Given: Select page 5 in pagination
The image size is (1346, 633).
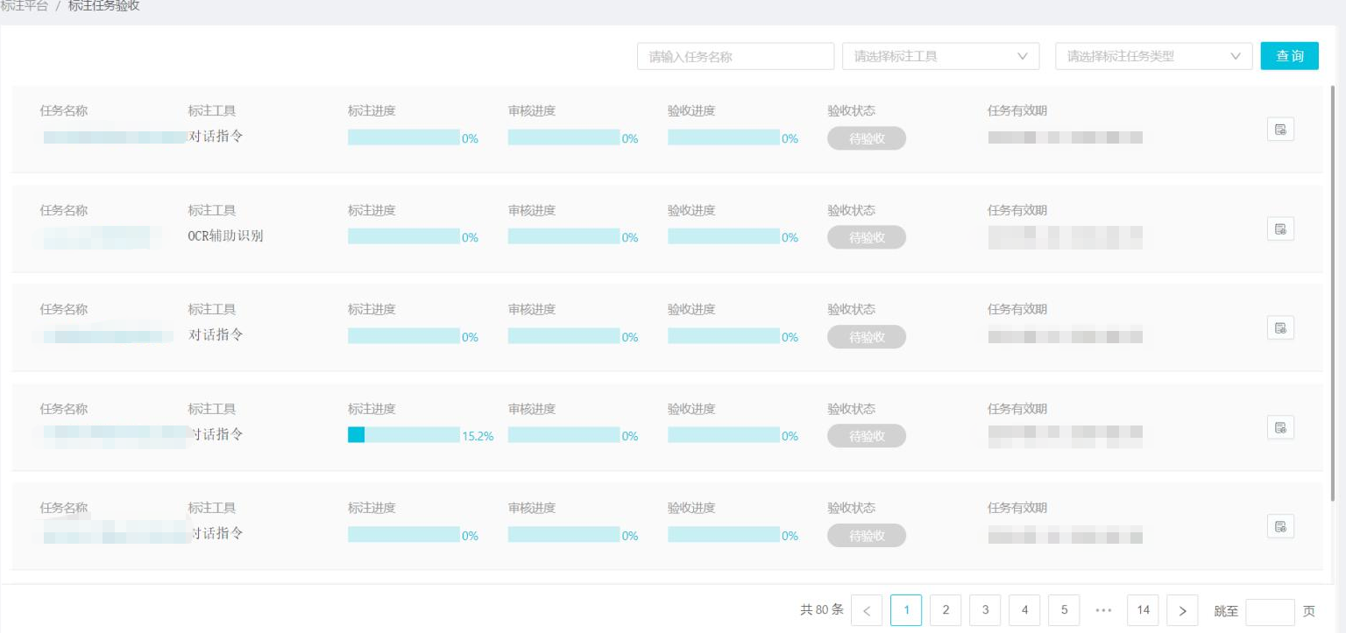Looking at the screenshot, I should 1064,610.
